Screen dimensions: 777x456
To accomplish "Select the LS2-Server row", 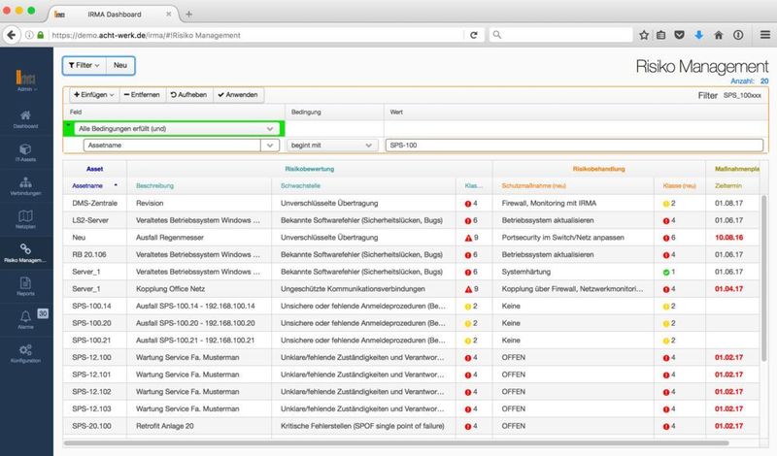I will pyautogui.click(x=411, y=220).
